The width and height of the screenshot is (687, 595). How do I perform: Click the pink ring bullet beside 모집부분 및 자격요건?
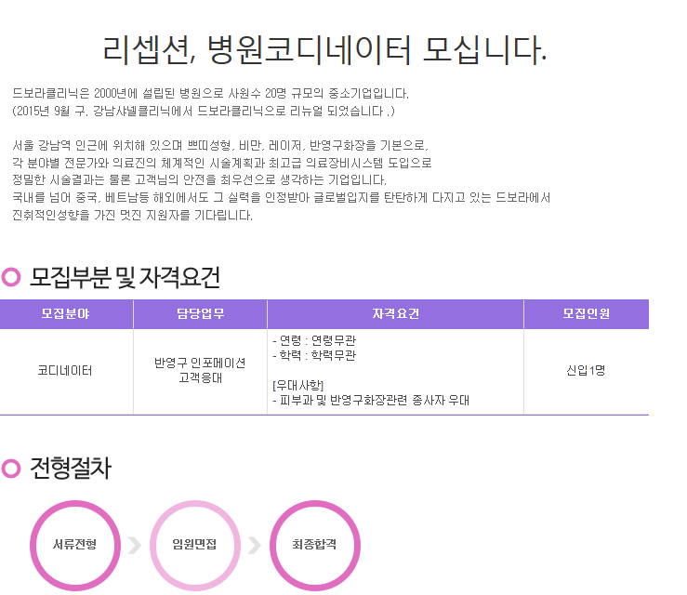click(11, 277)
